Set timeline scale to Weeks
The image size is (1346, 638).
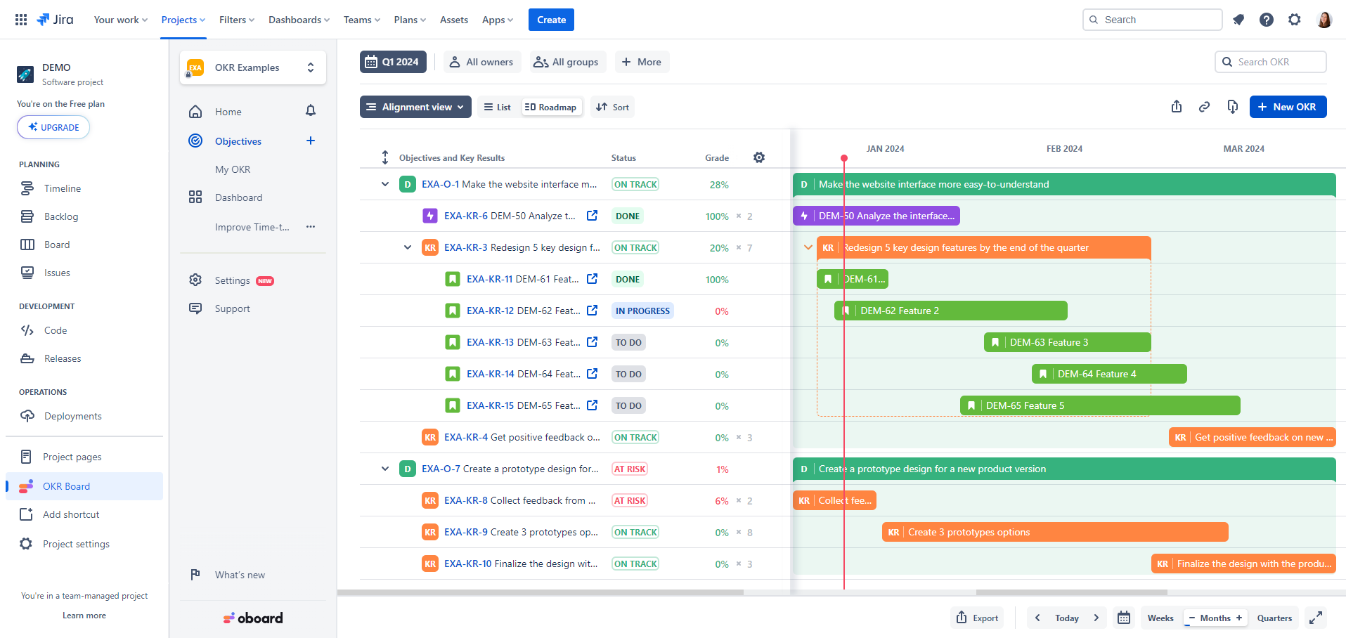[1160, 618]
